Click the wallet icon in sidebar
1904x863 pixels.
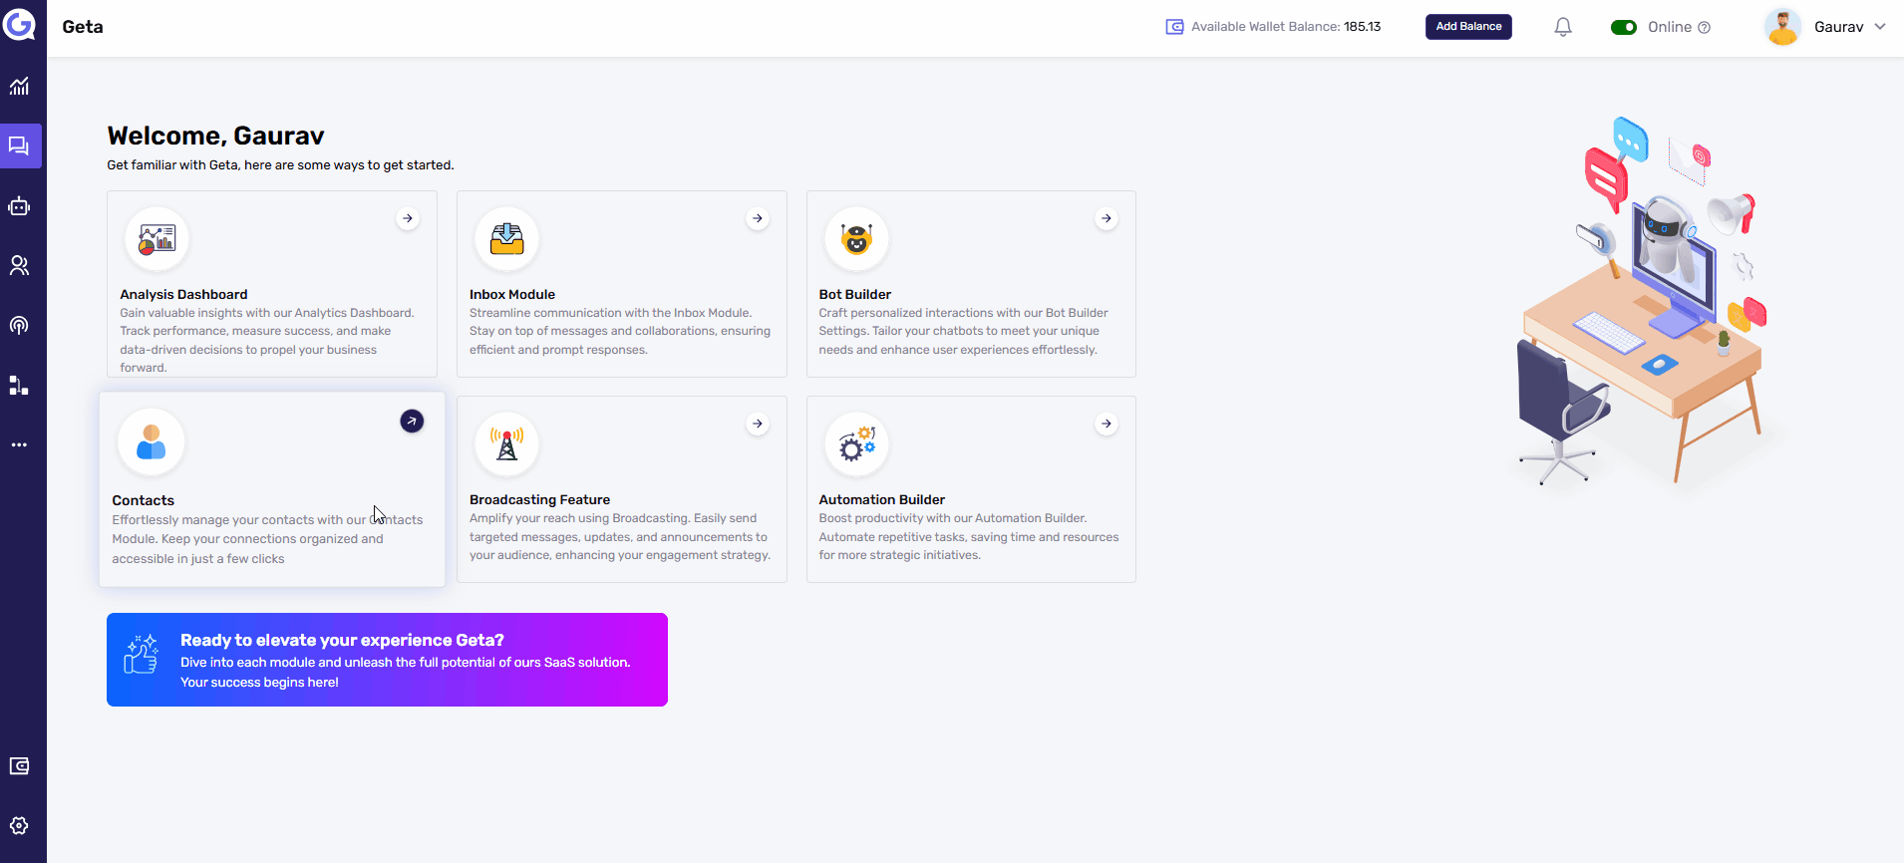[19, 766]
